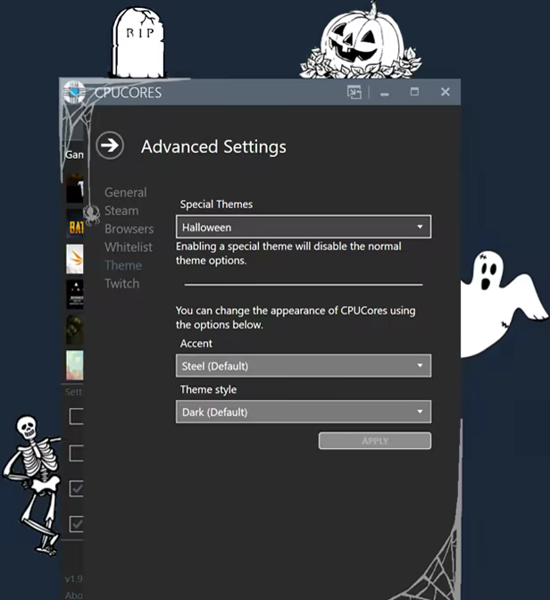550x600 pixels.
Task: Open the Special Themes Halloween dropdown
Action: (304, 228)
